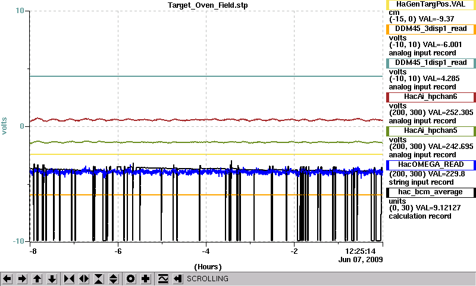Click the vertical zoom-out (up/down triangles) icon
Screen dimensions: 476x286
(114, 279)
